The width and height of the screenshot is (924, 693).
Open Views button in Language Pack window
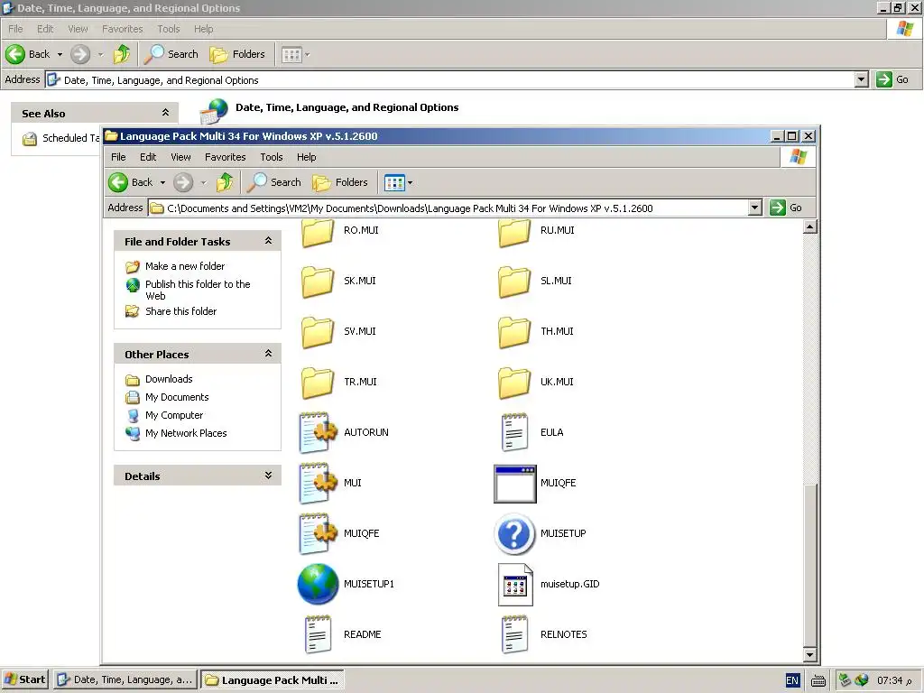click(395, 182)
